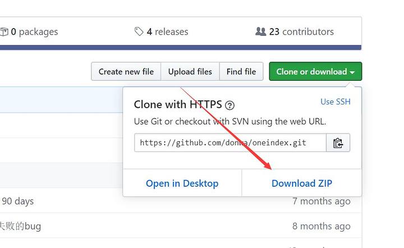Click the 7 months ago timestamp
This screenshot has height=248, width=404.
tap(321, 201)
